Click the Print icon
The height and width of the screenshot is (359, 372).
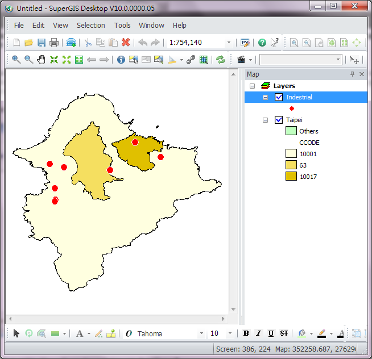coord(54,43)
